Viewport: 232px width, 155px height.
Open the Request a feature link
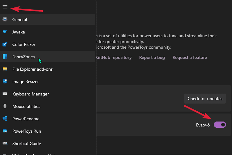tap(190, 57)
